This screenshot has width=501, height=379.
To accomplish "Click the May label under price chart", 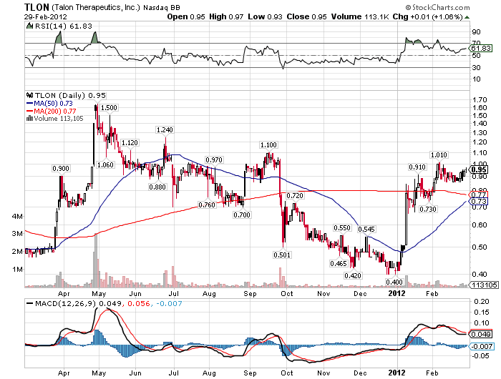I will pyautogui.click(x=99, y=293).
